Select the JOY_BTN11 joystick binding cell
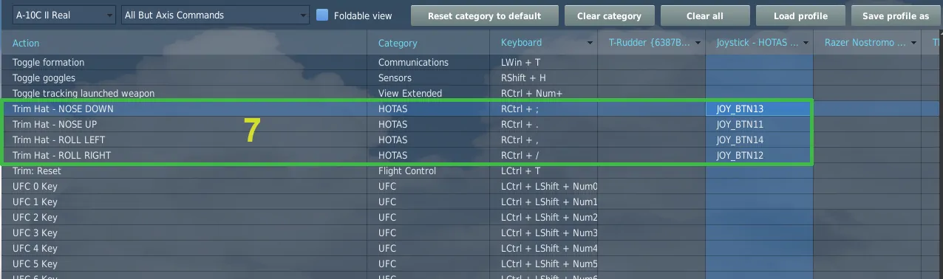Image resolution: width=943 pixels, height=279 pixels. pyautogui.click(x=760, y=124)
